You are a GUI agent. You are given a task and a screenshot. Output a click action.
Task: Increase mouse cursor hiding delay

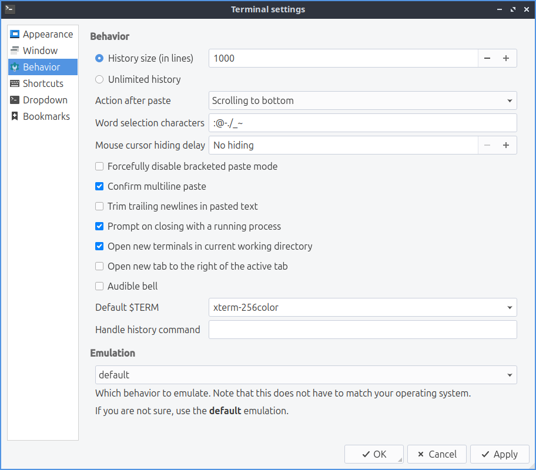point(505,145)
